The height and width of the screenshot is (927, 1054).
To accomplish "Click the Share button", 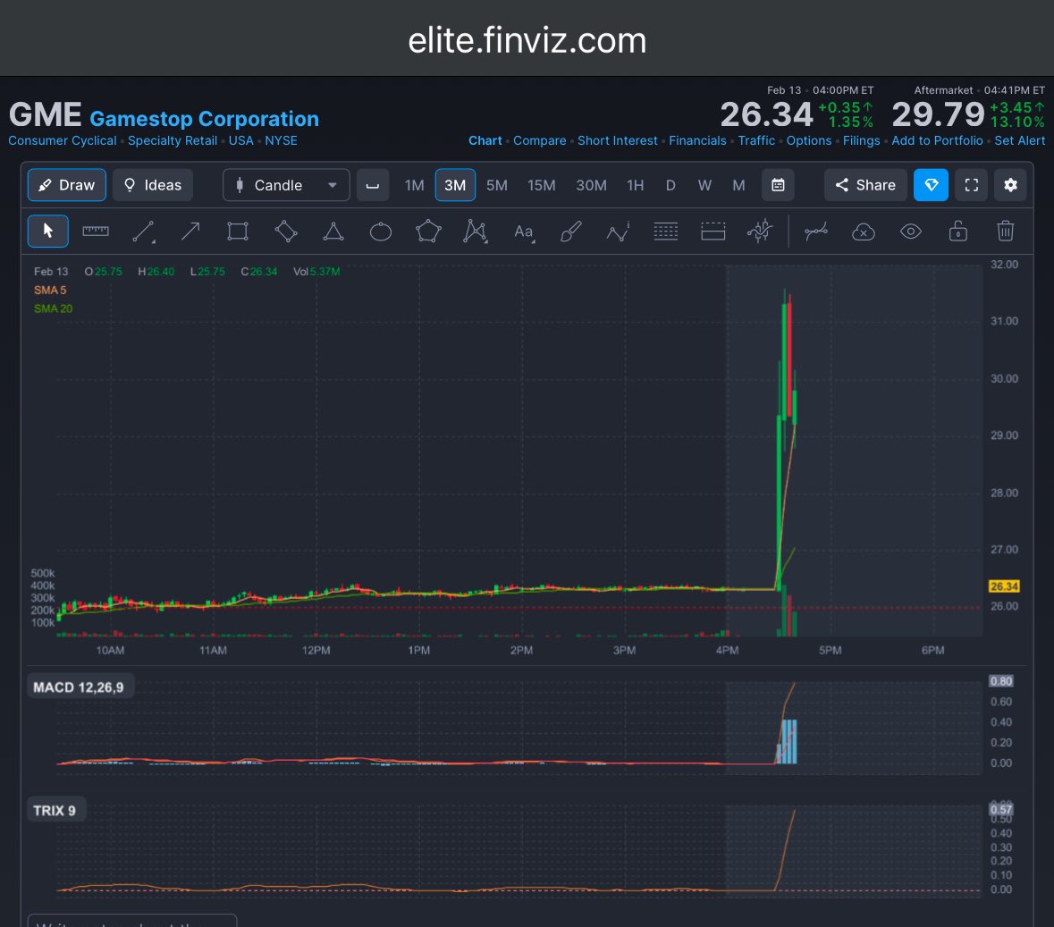I will pyautogui.click(x=865, y=185).
